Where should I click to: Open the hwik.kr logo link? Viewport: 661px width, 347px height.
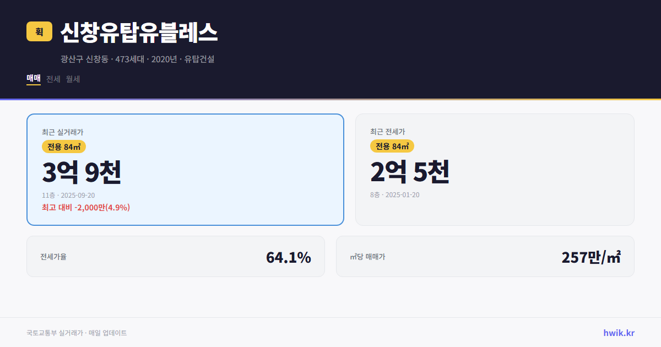click(617, 333)
